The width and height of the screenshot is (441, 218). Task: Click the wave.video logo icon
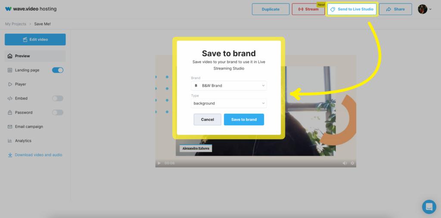[9, 9]
